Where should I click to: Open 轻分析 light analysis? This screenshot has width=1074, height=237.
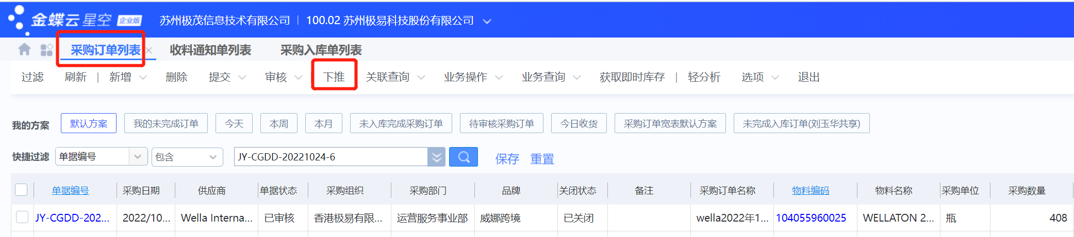[x=704, y=77]
